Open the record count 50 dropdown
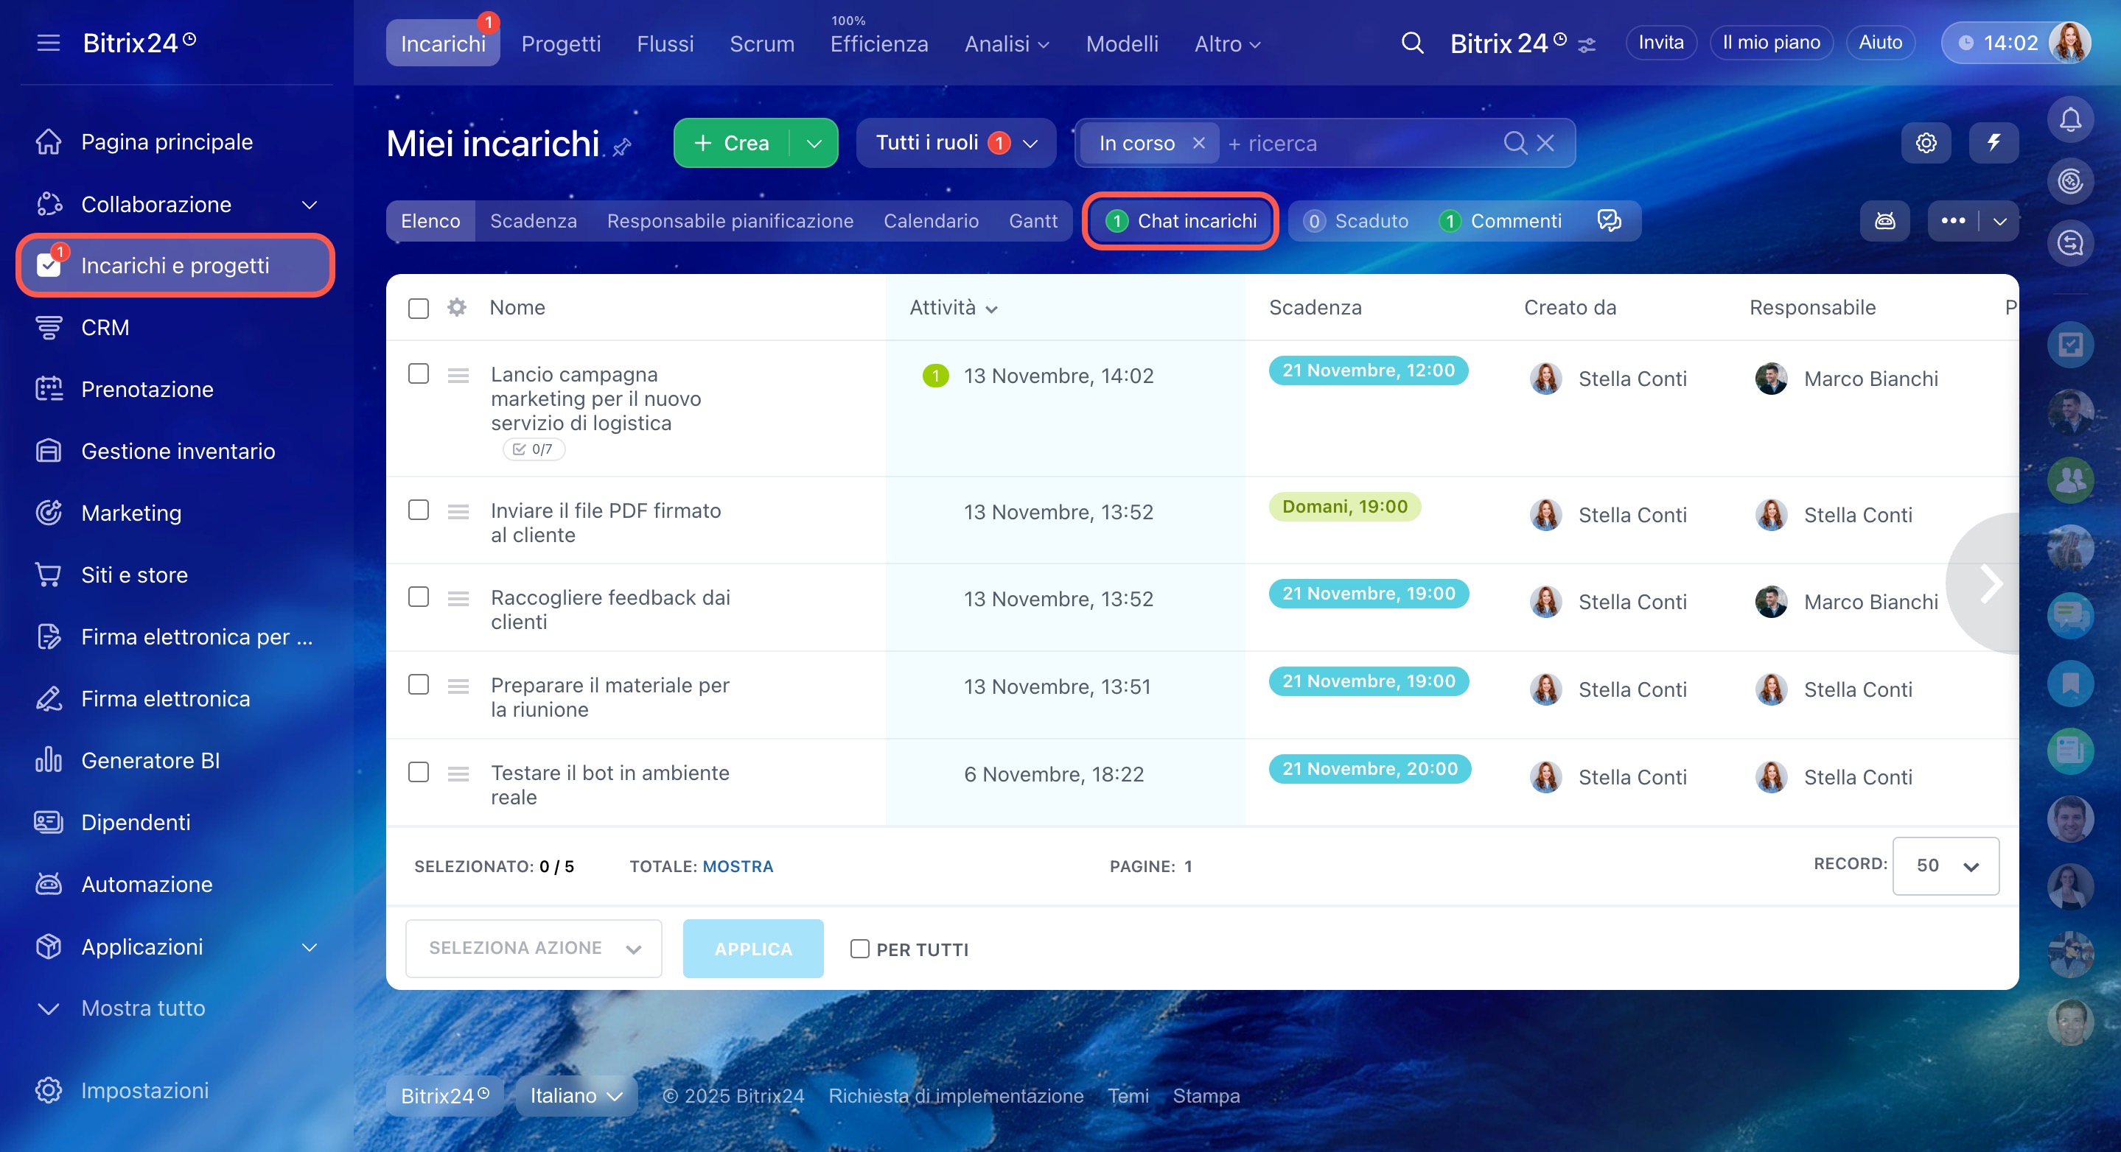2121x1152 pixels. (1945, 865)
